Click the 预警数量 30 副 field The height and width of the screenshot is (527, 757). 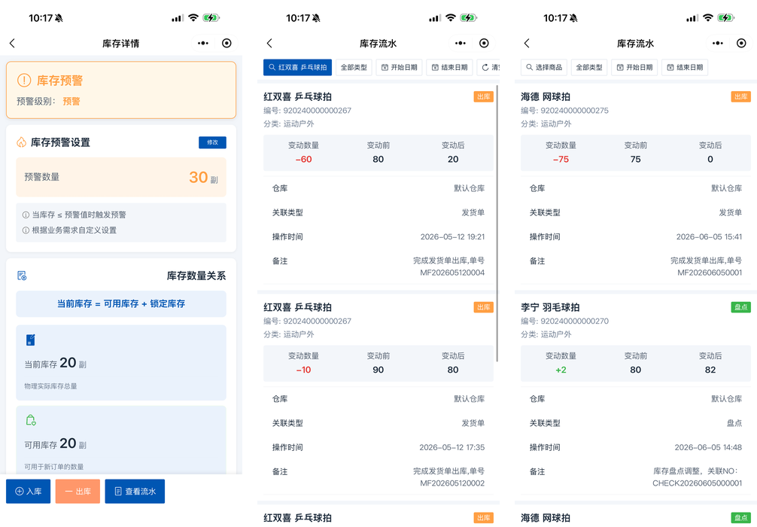121,177
